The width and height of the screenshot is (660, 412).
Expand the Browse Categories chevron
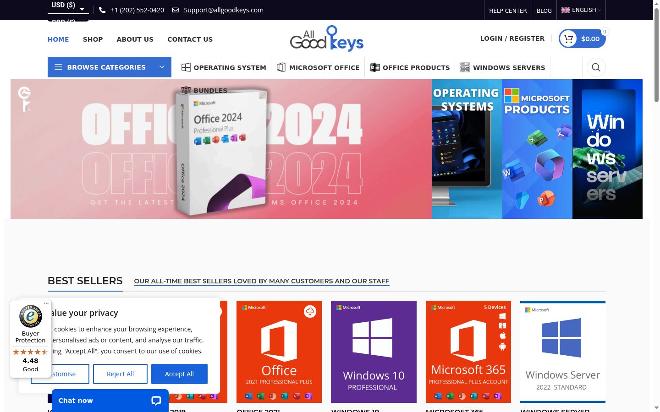[x=162, y=67]
